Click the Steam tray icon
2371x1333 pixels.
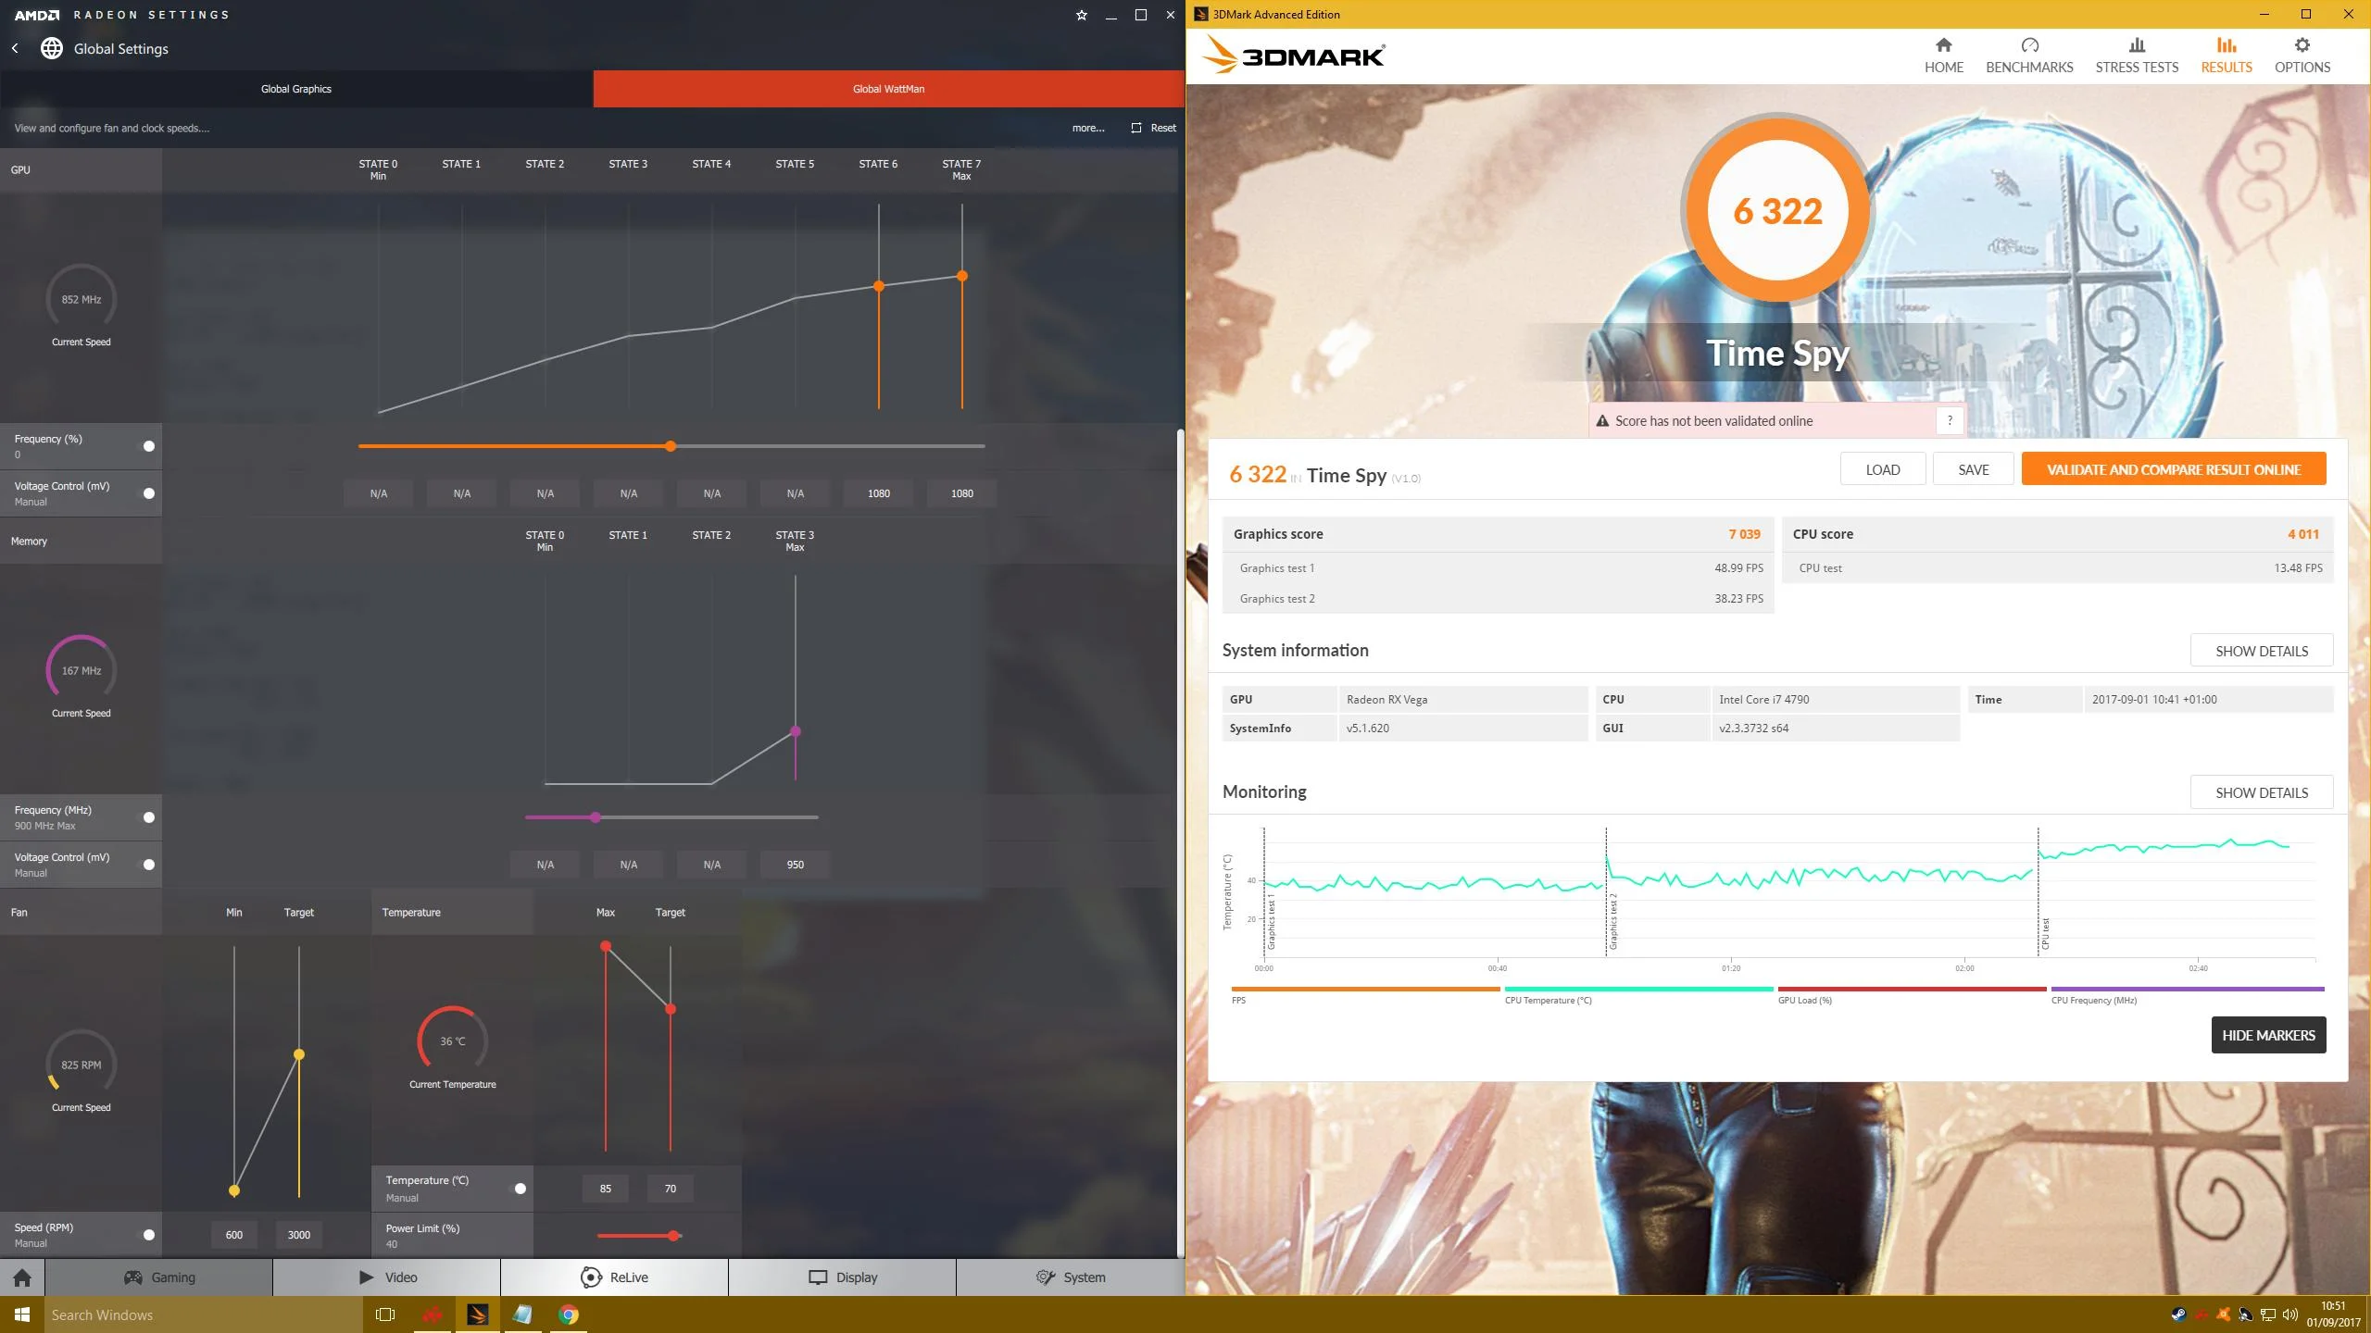2178,1314
